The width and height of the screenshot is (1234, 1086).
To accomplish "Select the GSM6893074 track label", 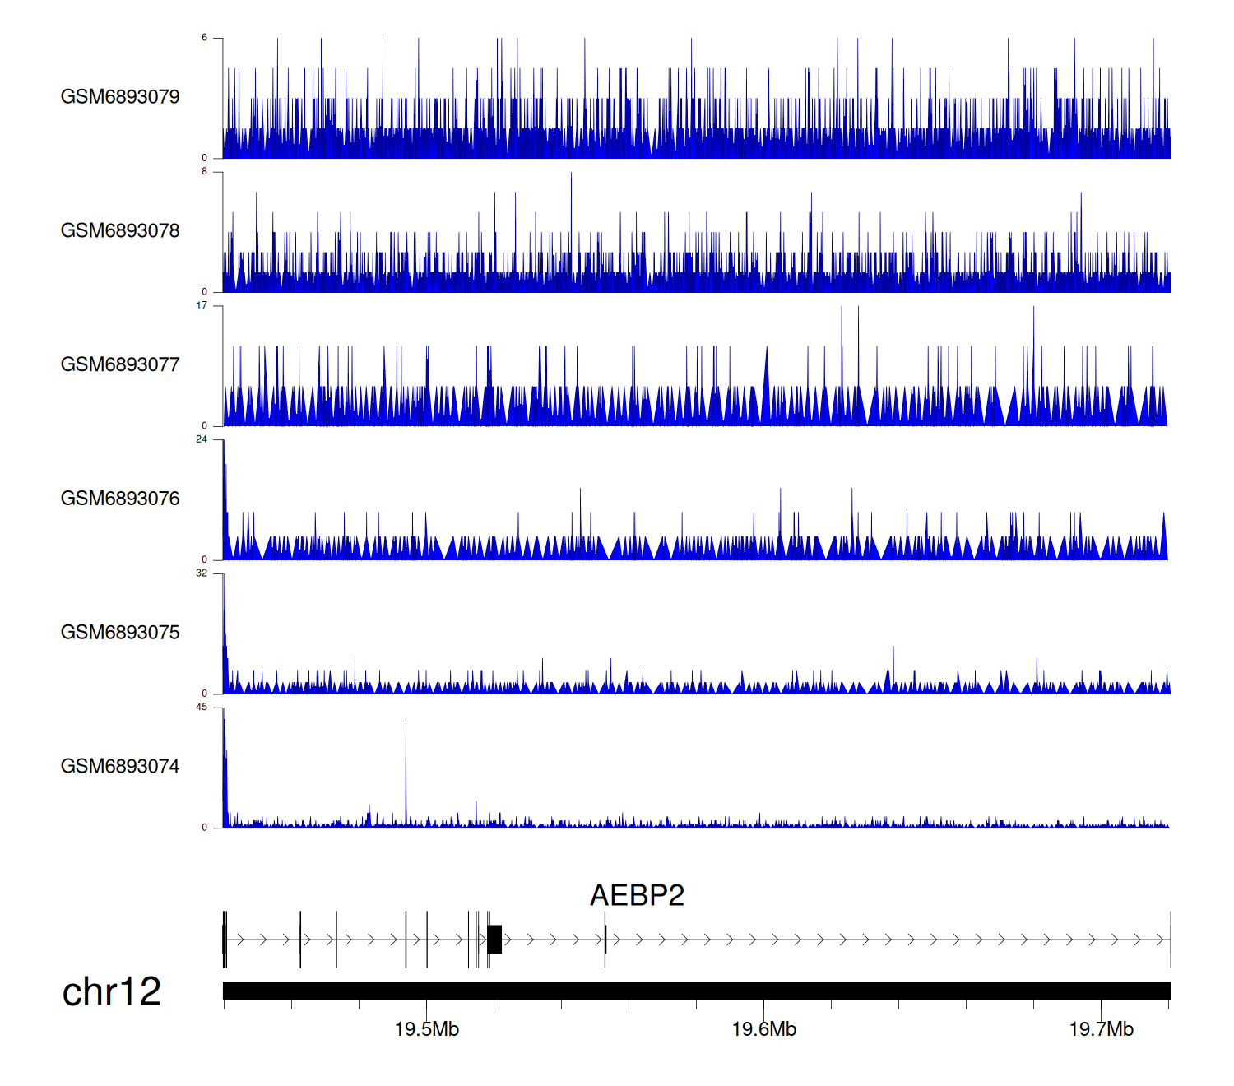I will click(x=120, y=767).
